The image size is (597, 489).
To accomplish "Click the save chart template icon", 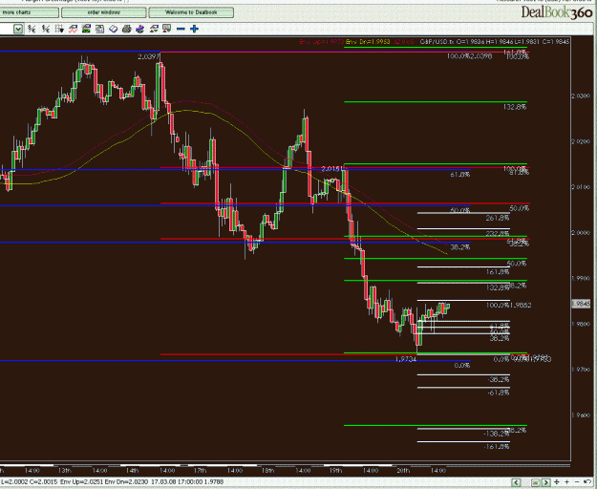I will (99, 29).
